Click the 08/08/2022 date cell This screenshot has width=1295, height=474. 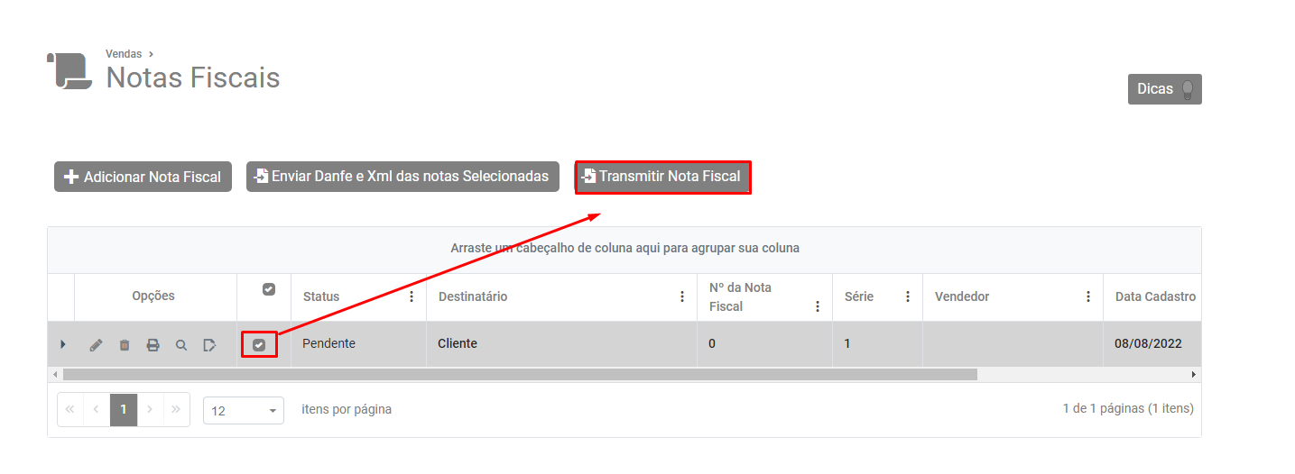1152,343
